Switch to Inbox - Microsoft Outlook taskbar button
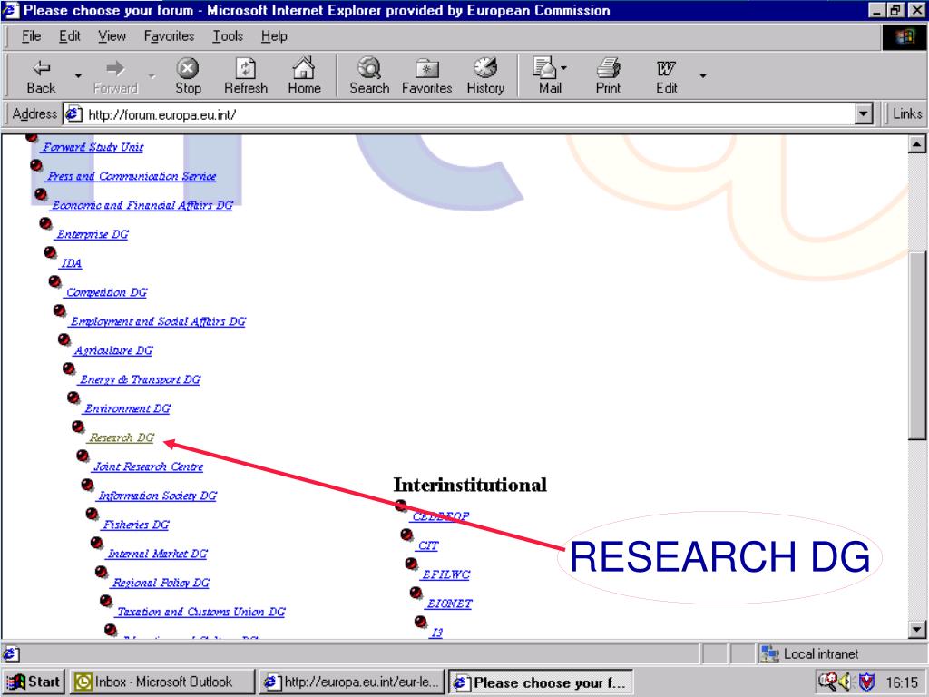Image resolution: width=929 pixels, height=697 pixels. coord(154,682)
